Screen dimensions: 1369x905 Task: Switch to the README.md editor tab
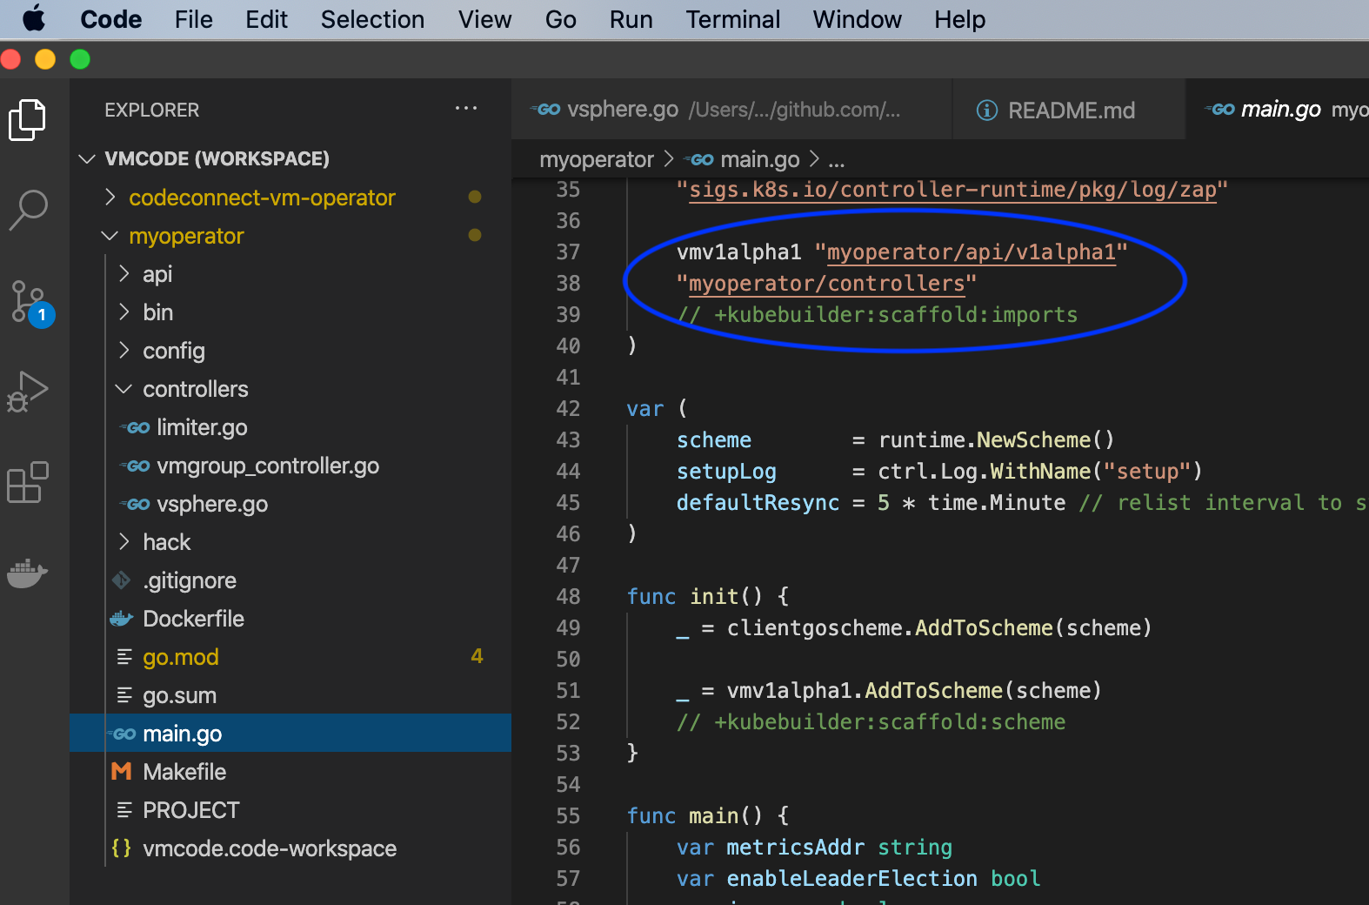(1069, 110)
